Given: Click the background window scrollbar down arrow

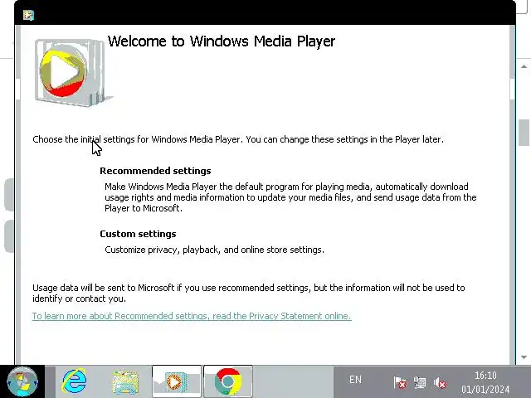Looking at the screenshot, I should click(x=524, y=357).
